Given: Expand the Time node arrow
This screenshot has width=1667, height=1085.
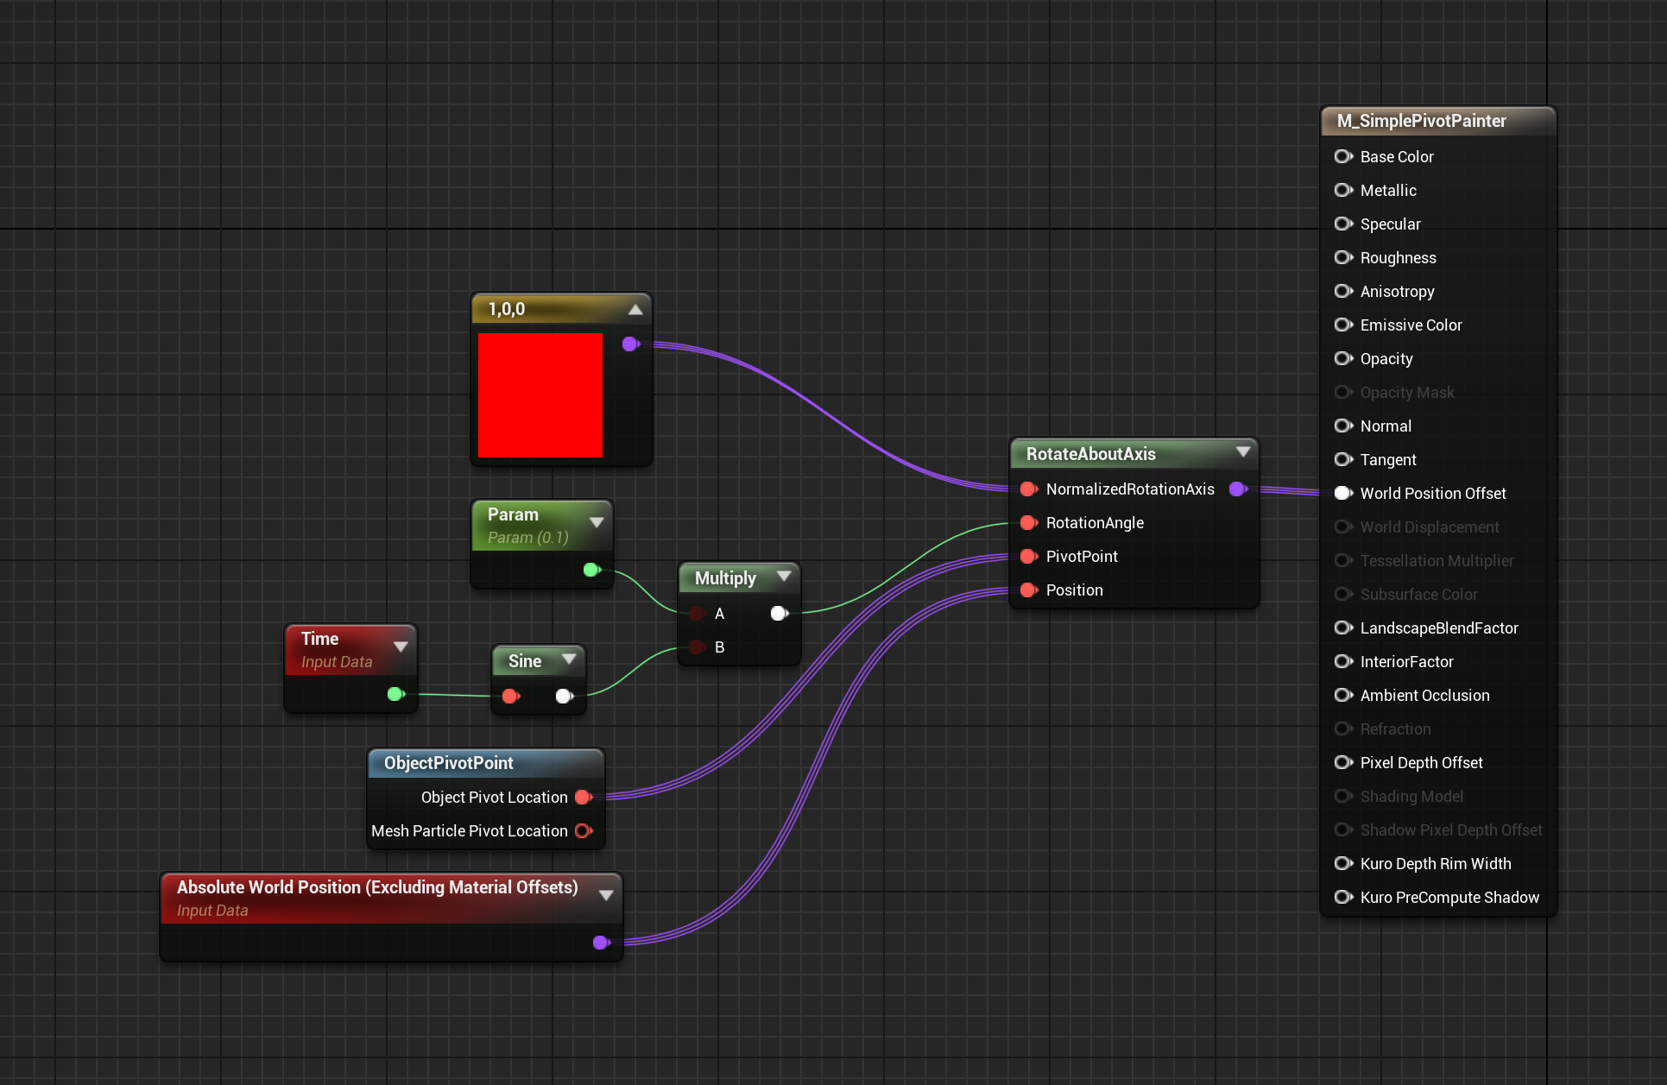Looking at the screenshot, I should pos(401,647).
